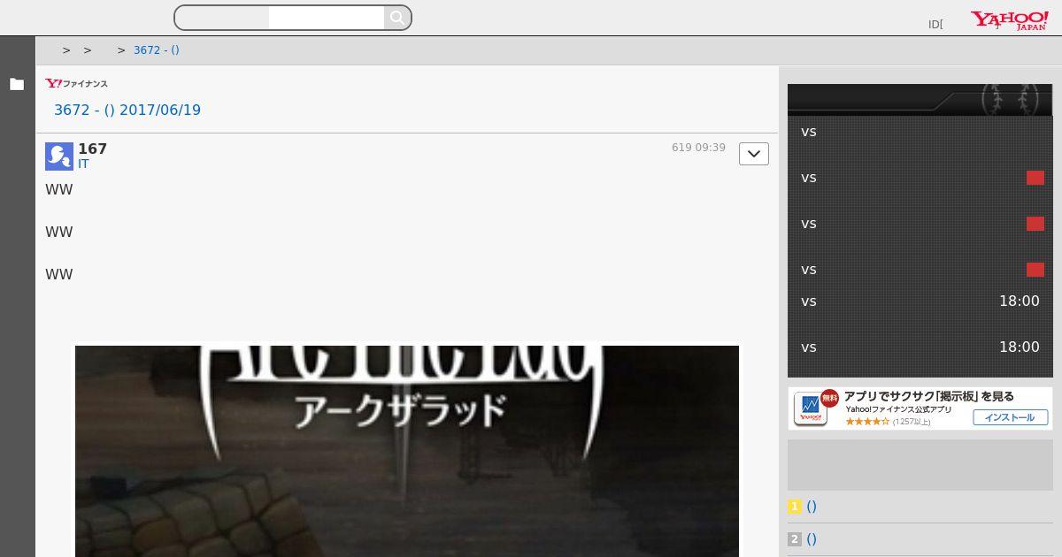
Task: Open ranking item number 2
Action: tap(812, 539)
